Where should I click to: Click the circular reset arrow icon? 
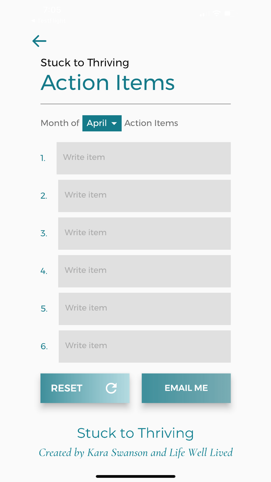[x=111, y=388]
